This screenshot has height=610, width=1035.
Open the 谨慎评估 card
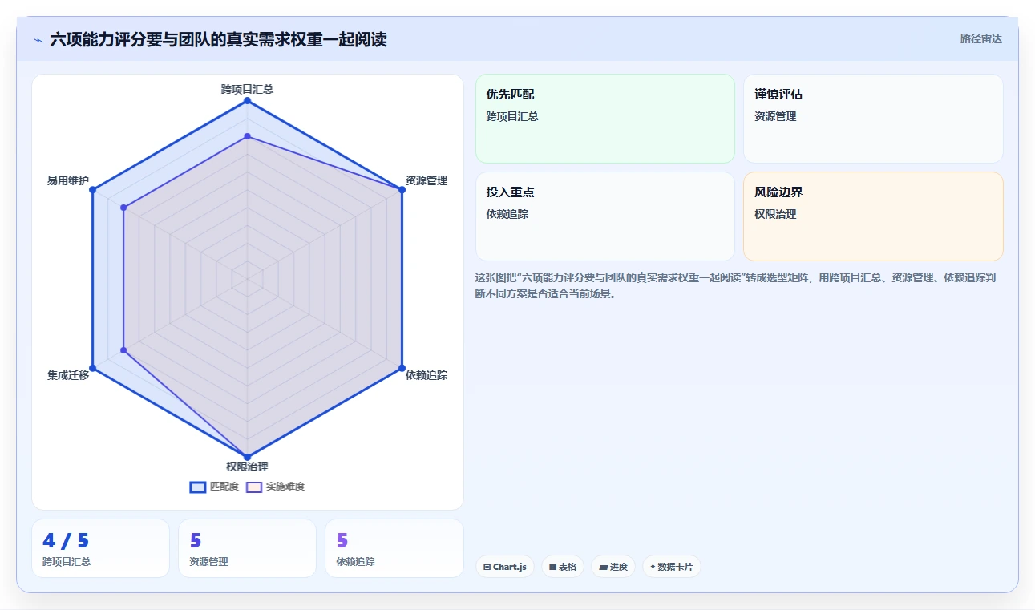[873, 119]
